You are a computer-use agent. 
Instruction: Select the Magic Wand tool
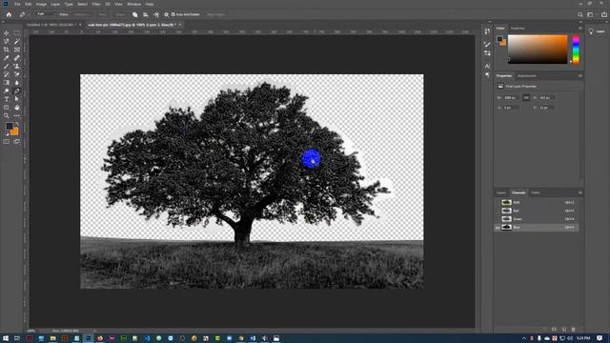click(x=17, y=42)
